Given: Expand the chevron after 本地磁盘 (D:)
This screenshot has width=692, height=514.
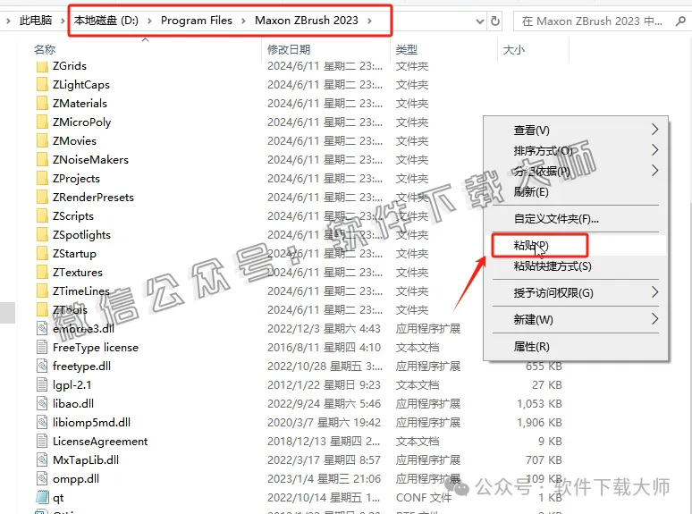Looking at the screenshot, I should pos(149,21).
